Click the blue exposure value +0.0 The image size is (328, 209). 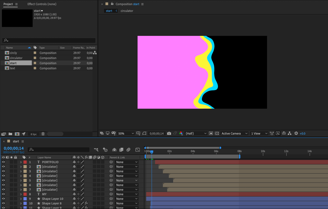(302, 133)
